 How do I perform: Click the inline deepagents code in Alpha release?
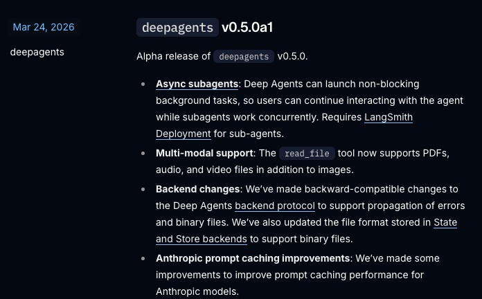[244, 57]
